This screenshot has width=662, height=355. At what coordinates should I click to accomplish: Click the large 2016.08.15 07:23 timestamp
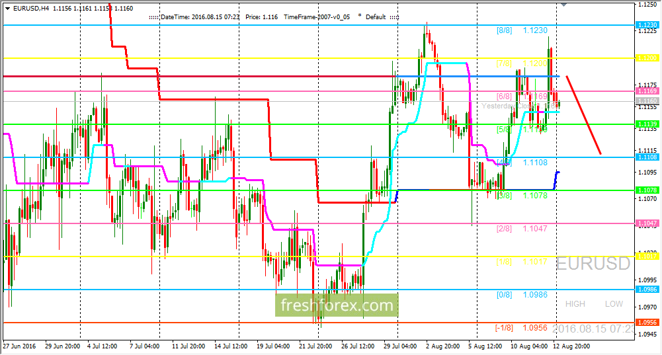pyautogui.click(x=593, y=329)
